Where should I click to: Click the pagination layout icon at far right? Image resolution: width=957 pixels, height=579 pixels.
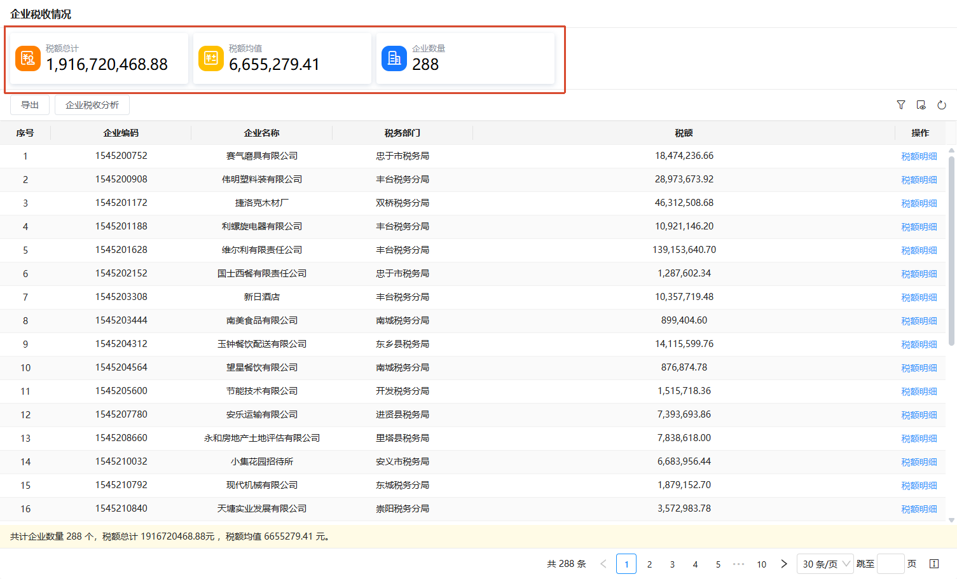tap(934, 564)
